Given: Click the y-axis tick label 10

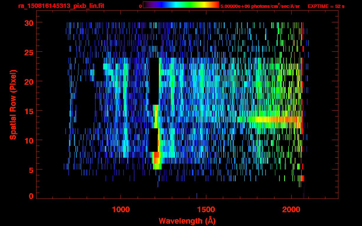Looking at the screenshot, I should (x=28, y=140).
